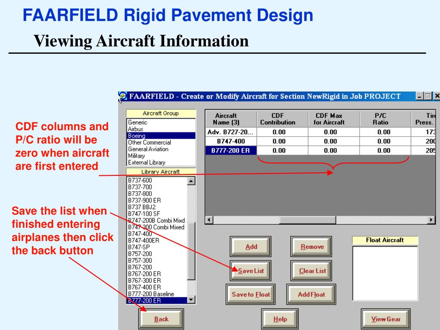Click CDF Max for Aircraft header

(334, 119)
